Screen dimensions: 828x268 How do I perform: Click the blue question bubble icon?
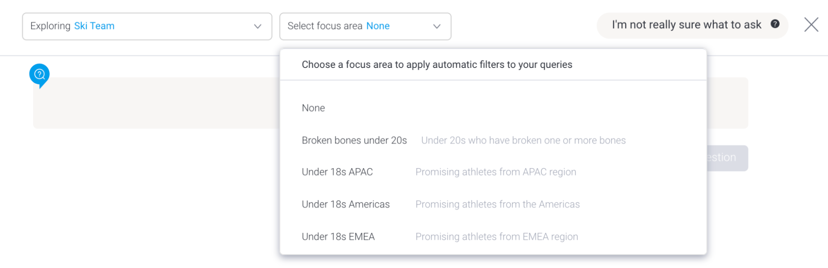coord(39,75)
